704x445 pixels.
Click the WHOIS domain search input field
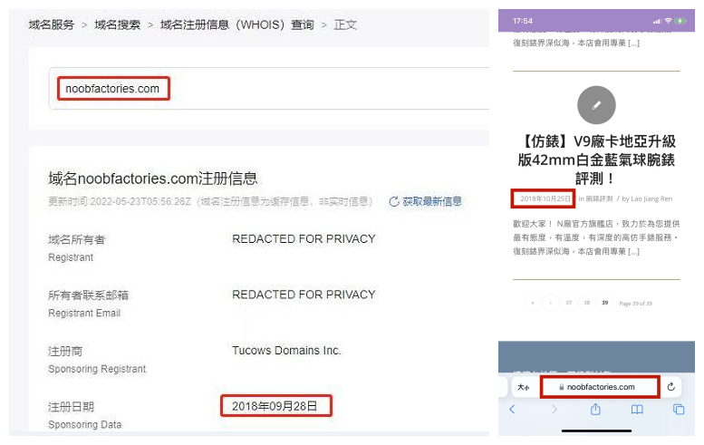pos(272,89)
